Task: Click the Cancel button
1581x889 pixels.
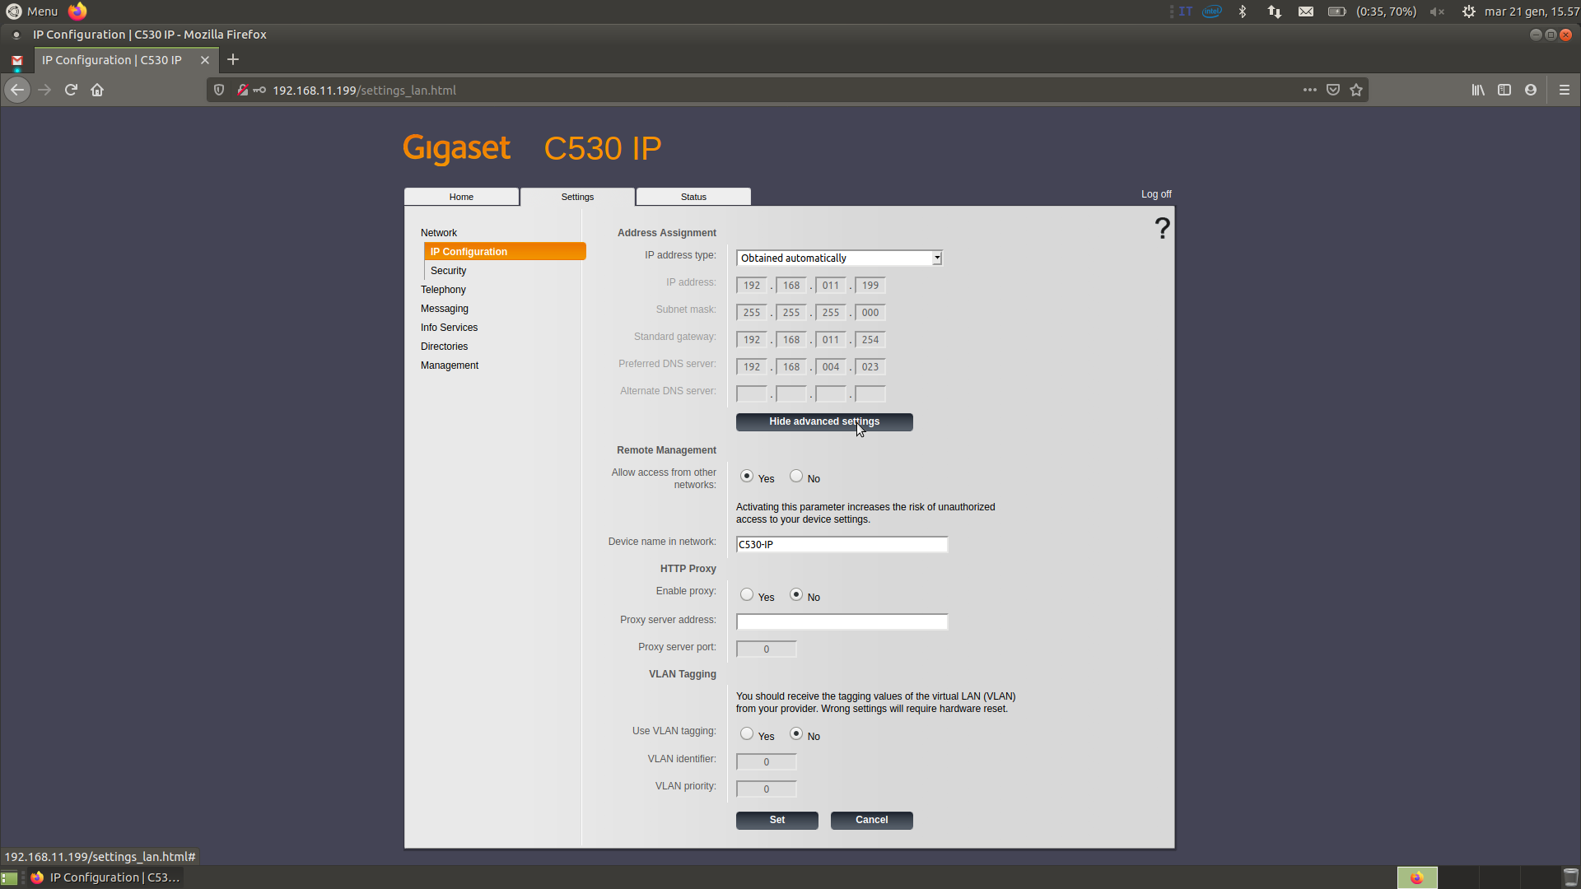Action: click(872, 820)
